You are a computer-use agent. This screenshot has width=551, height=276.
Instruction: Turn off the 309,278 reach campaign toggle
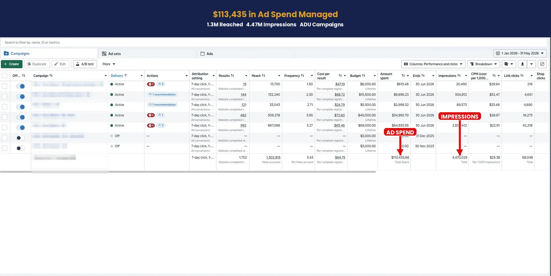point(21,117)
